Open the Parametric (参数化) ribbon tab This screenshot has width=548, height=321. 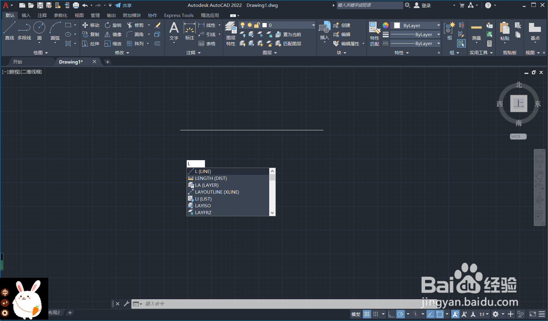coord(60,15)
